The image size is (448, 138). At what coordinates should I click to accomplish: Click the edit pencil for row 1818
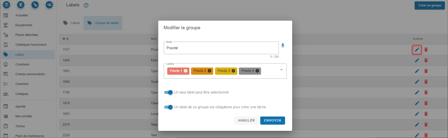point(417,103)
